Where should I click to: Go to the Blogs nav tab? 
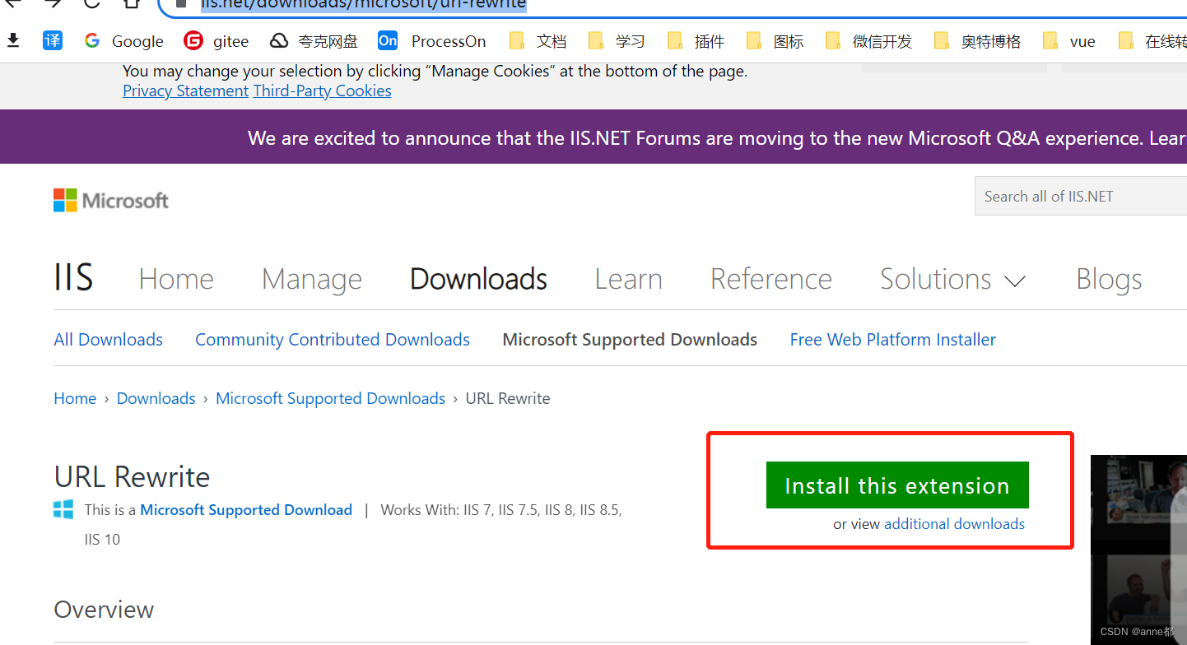click(x=1109, y=280)
